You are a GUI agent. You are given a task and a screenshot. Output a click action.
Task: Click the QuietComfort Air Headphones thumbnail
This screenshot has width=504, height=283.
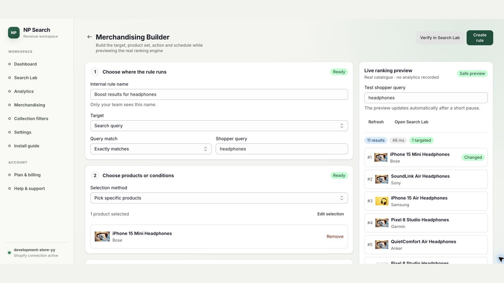[x=382, y=245]
